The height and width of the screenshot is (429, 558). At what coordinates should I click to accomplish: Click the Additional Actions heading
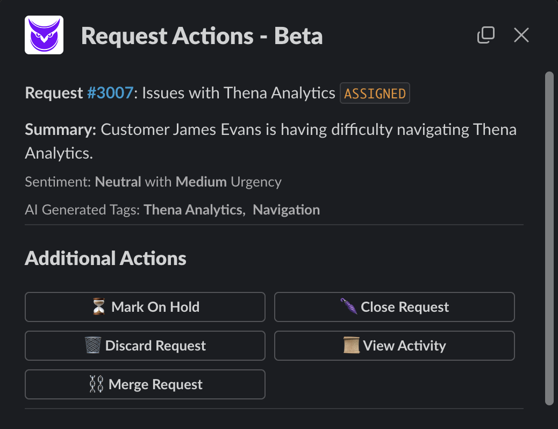(x=105, y=259)
